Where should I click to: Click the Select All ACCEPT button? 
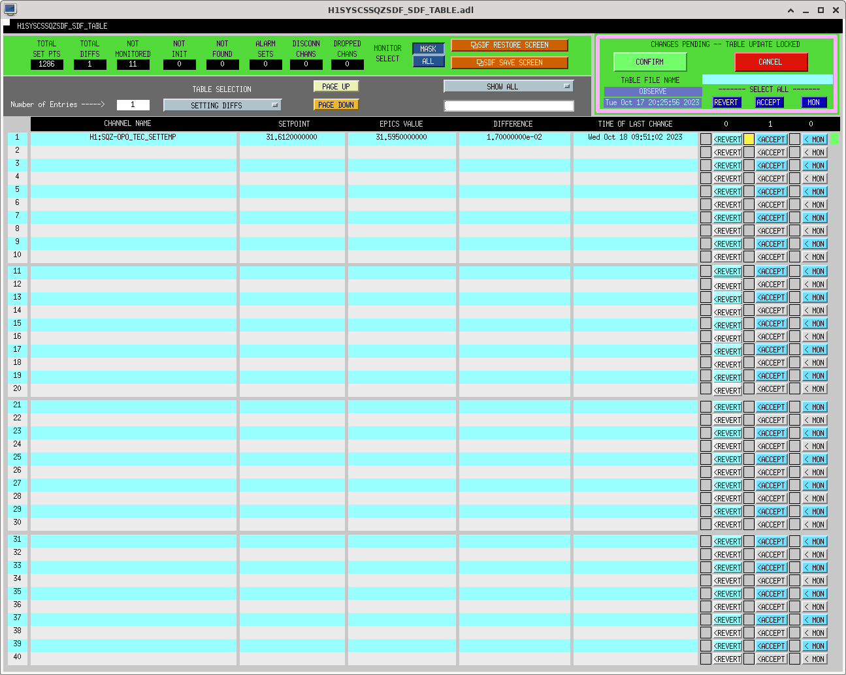pyautogui.click(x=769, y=102)
